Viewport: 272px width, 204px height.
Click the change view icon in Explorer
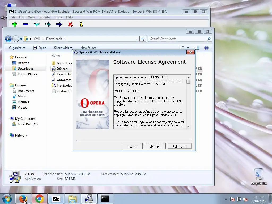coord(182,47)
